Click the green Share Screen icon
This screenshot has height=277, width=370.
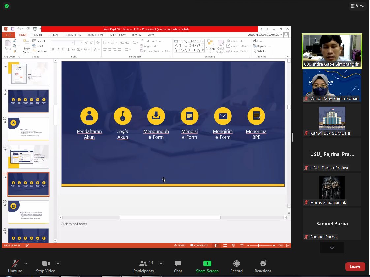click(x=207, y=263)
